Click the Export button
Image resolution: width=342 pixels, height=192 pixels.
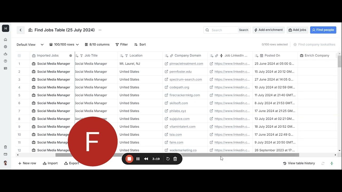(x=72, y=163)
